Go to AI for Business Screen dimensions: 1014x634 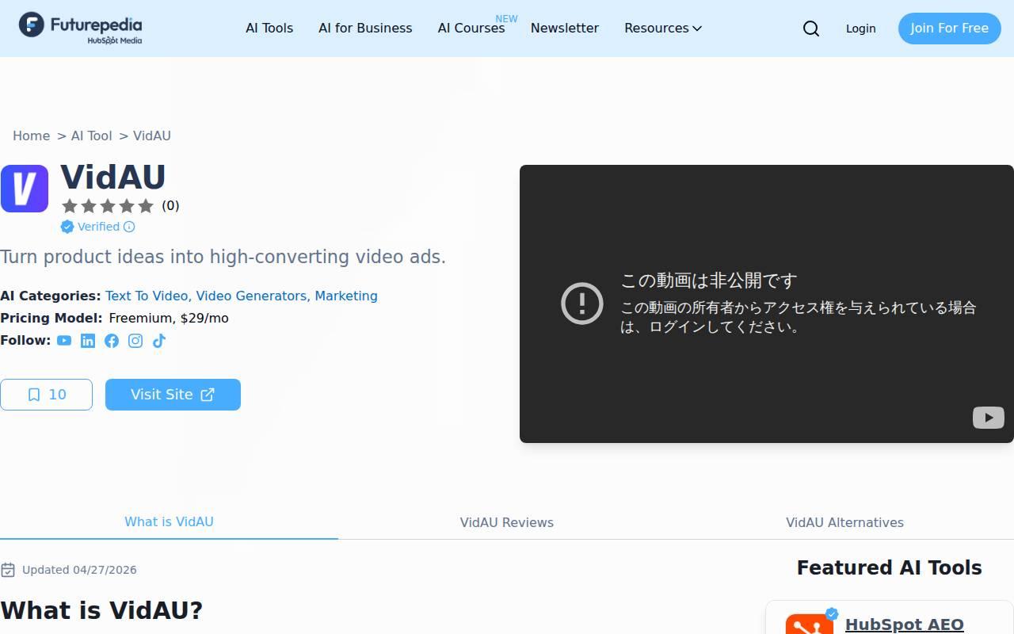pos(365,28)
